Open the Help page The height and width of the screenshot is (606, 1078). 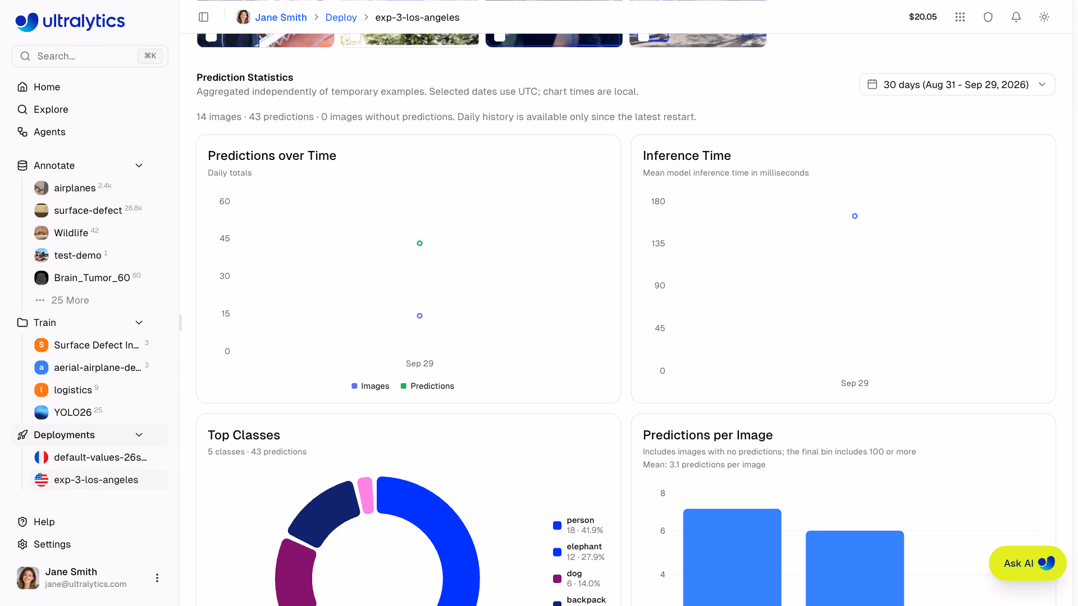(x=90, y=522)
